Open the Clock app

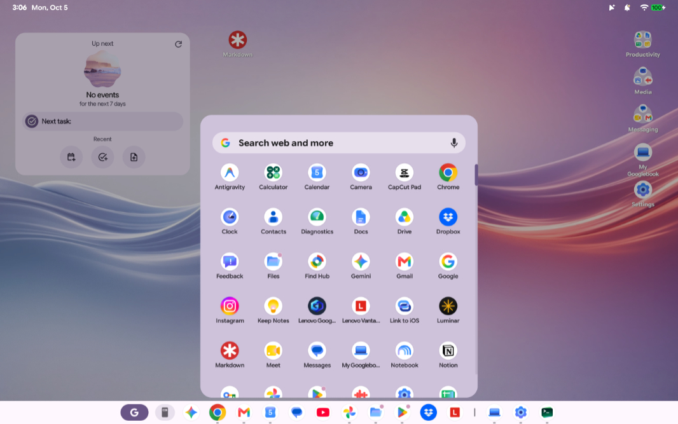pos(230,217)
